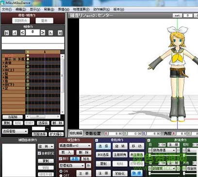Select the ON radio button
The width and height of the screenshot is (198, 177).
61,171
